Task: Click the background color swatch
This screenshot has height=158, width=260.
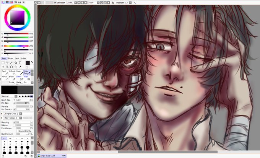Action: (x=31, y=67)
